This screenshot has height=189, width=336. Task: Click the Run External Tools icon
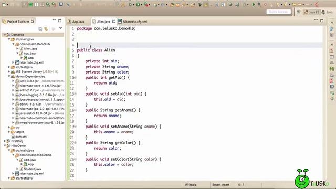(x=146, y=4)
